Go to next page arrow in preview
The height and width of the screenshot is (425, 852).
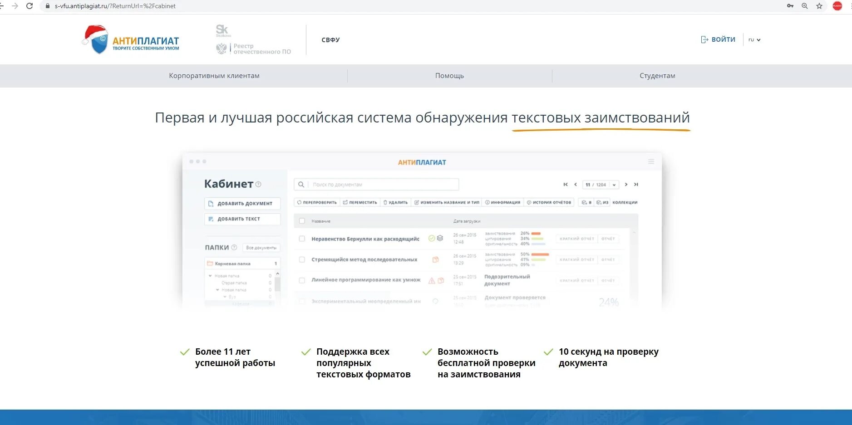(626, 185)
